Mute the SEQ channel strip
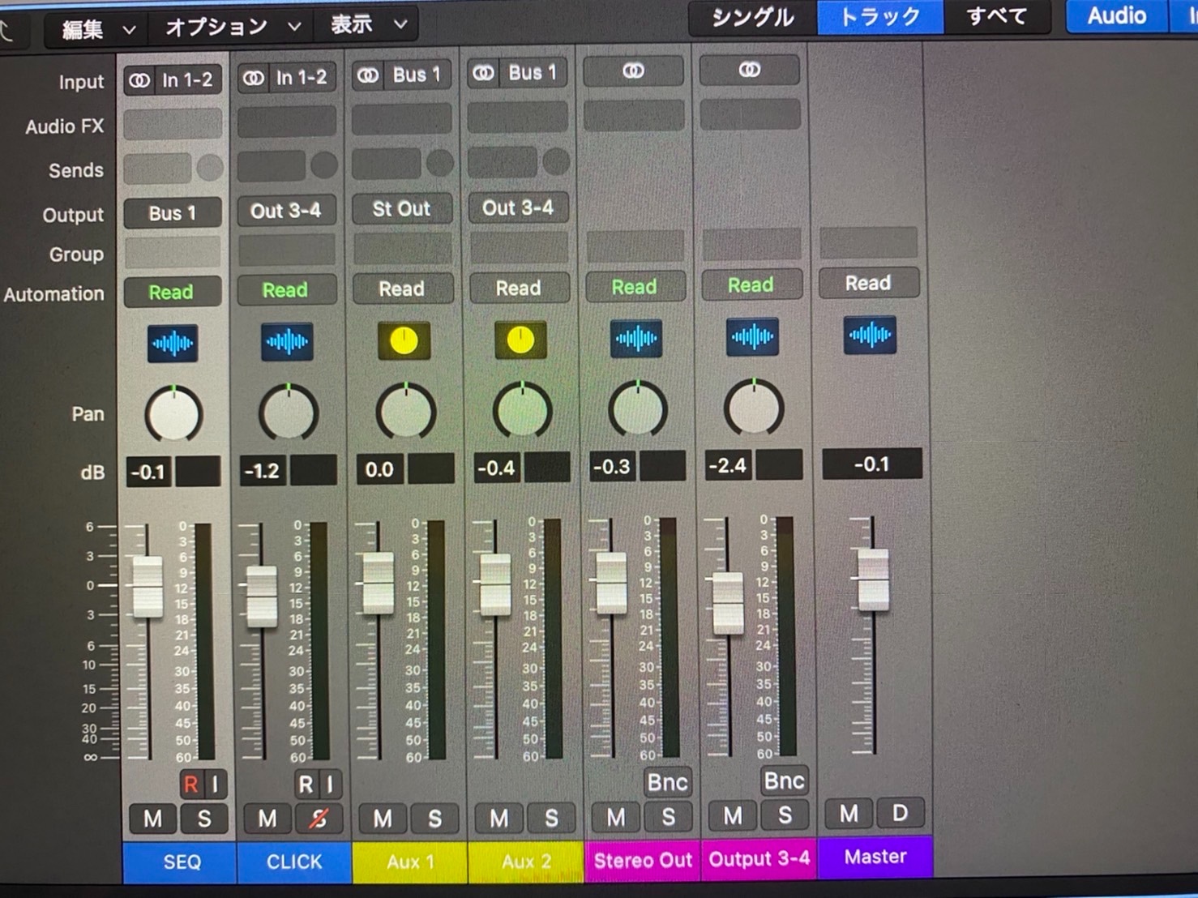 click(x=152, y=819)
